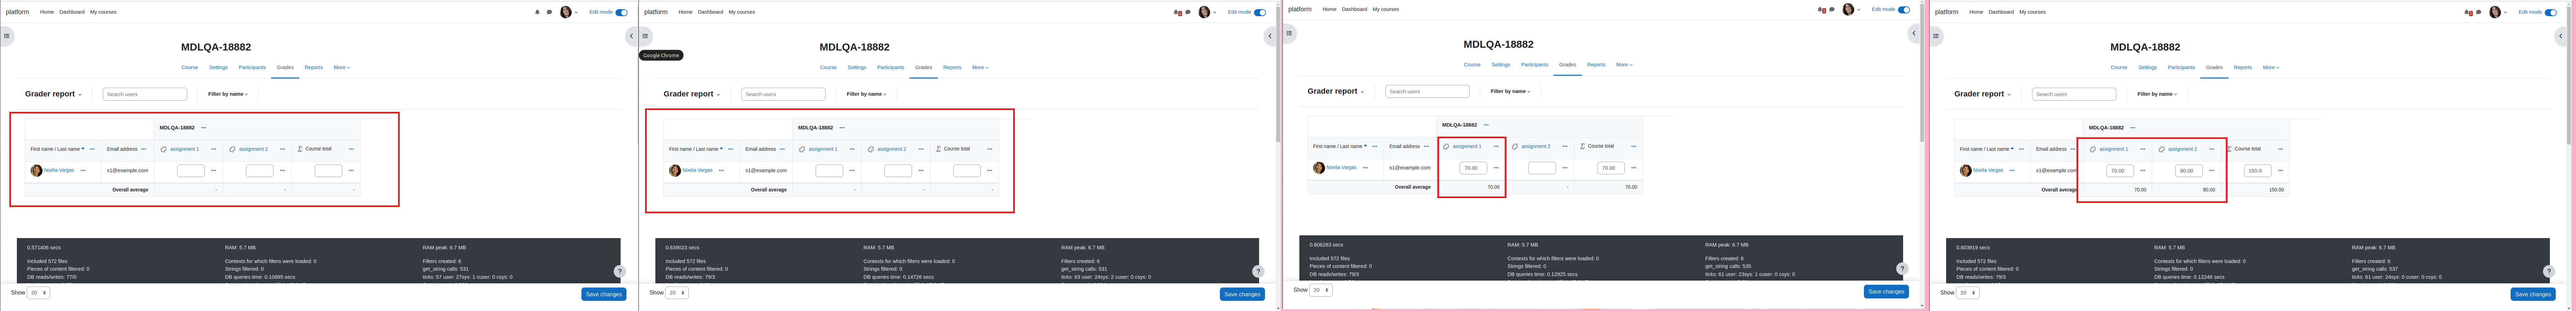
Task: Open MDLQA-18882 category actions menu, 0.571406 secs screenshot
Action: [204, 128]
